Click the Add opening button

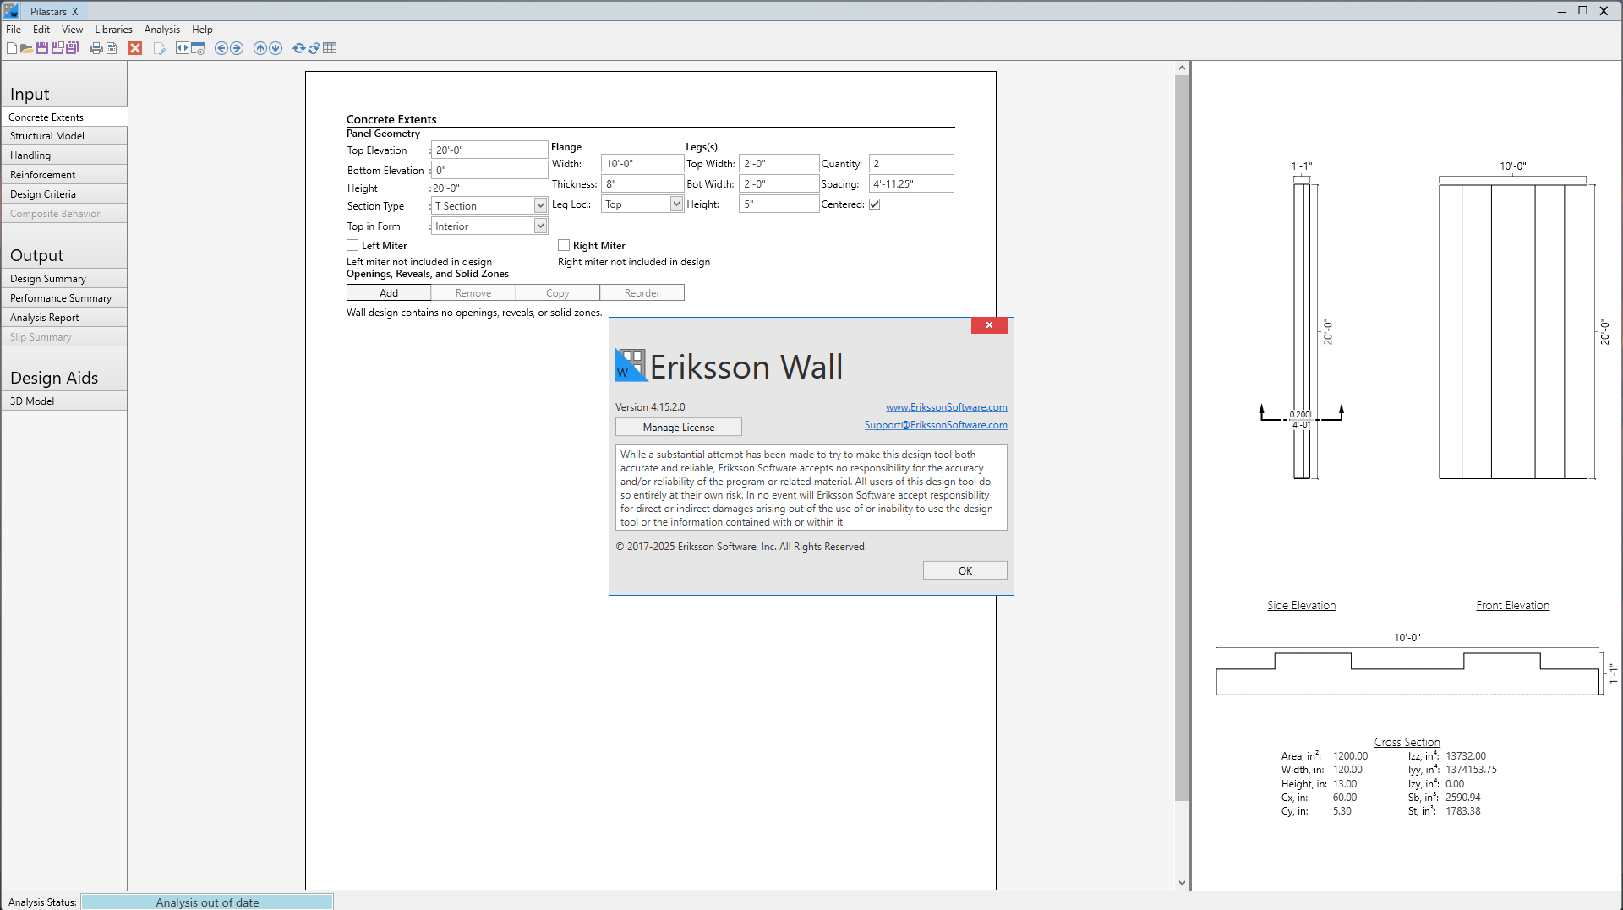click(x=389, y=293)
